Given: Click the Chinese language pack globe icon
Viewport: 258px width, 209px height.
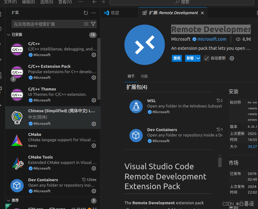Looking at the screenshot, I should (17, 118).
